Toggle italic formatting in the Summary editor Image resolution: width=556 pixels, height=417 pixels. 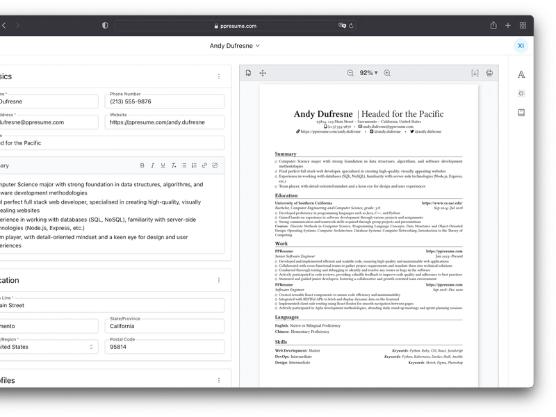click(x=153, y=165)
